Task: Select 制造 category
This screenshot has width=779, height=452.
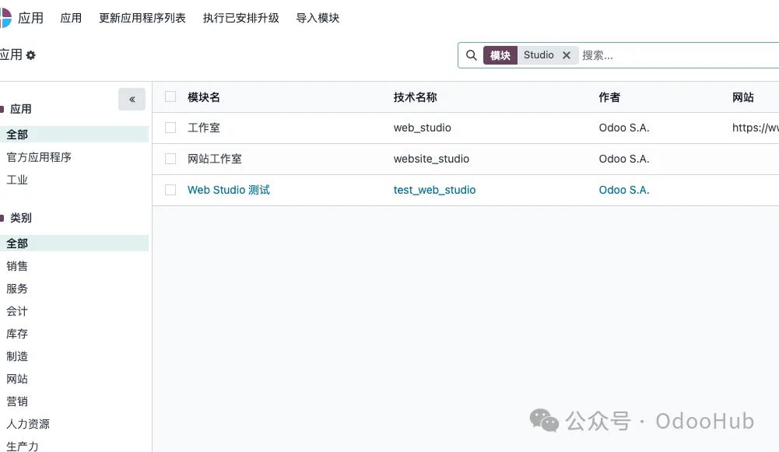Action: click(17, 356)
